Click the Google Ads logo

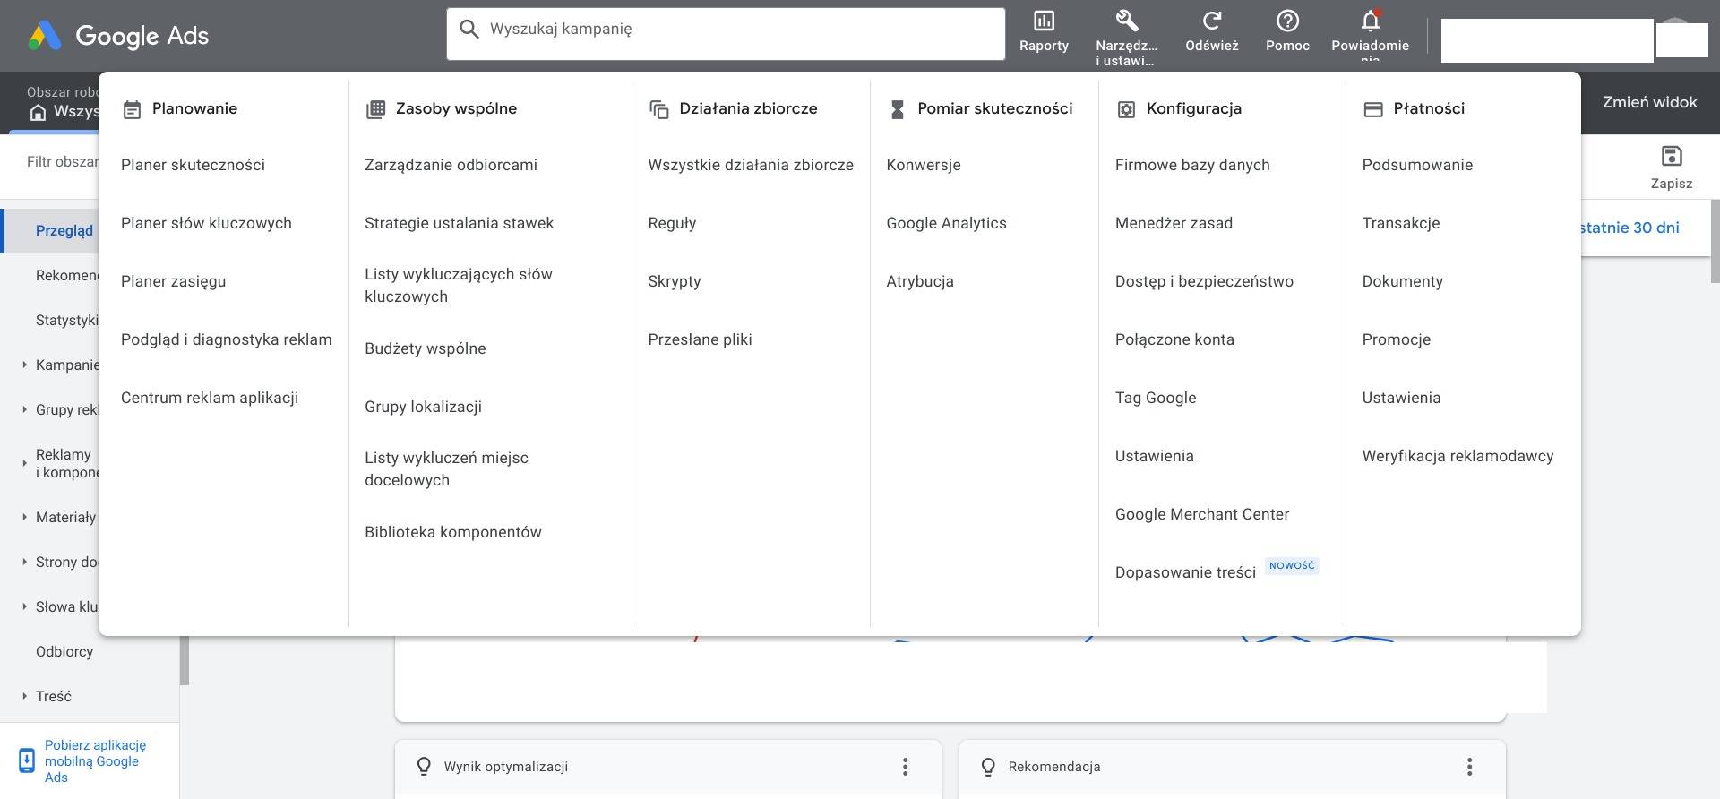(117, 36)
